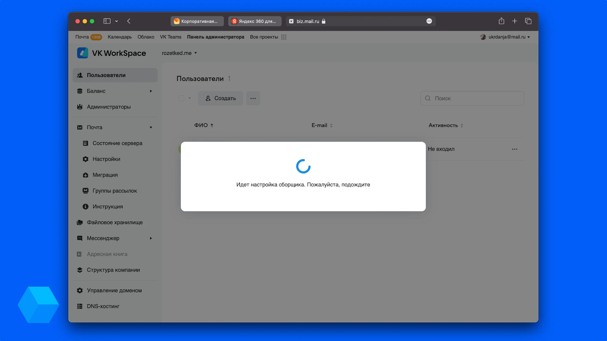Open the user row options ellipsis
607x341 pixels.
[515, 149]
